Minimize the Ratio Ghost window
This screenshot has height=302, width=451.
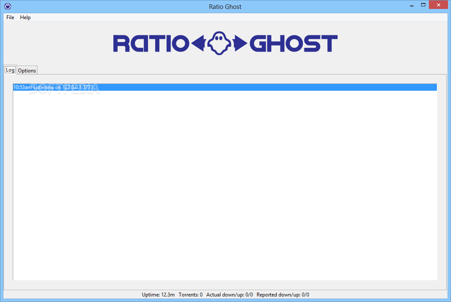(x=412, y=5)
